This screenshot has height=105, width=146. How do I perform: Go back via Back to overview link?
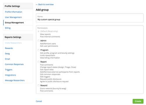45,4
